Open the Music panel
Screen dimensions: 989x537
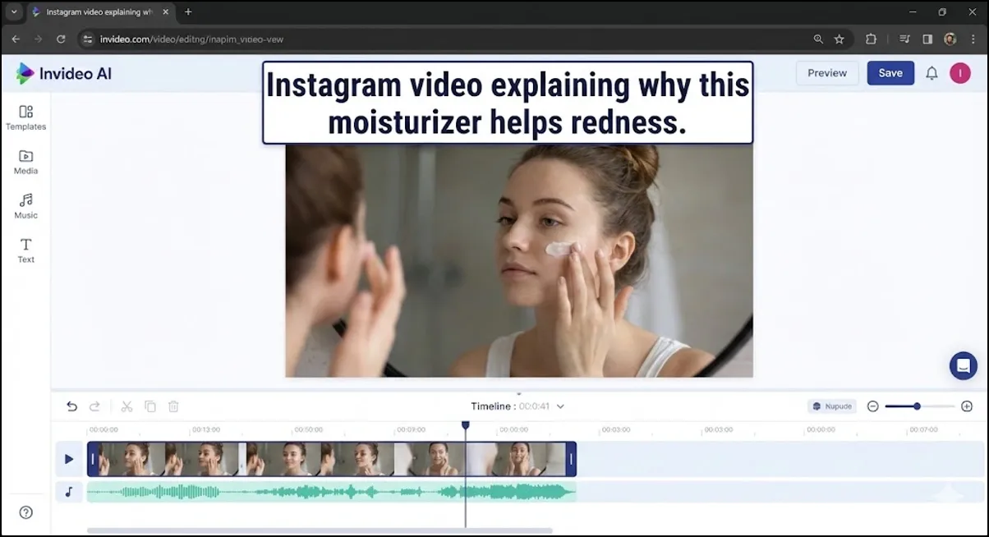click(x=25, y=208)
